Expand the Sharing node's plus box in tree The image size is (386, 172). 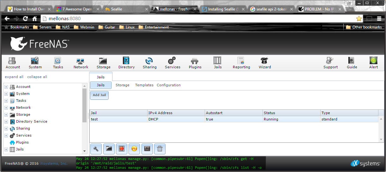tap(6, 128)
